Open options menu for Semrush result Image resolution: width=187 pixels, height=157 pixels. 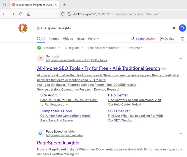[x=180, y=59]
